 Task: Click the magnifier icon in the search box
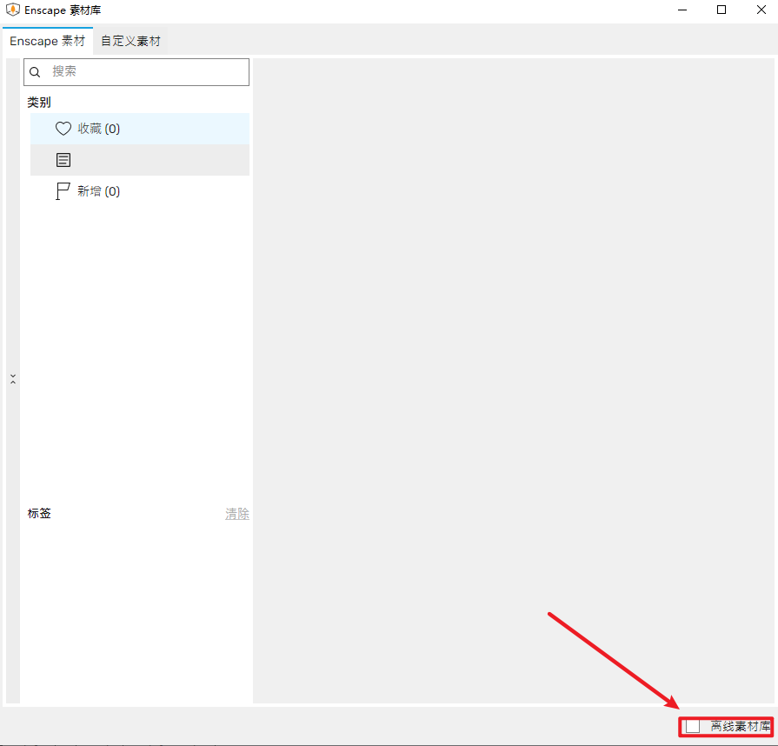point(36,72)
